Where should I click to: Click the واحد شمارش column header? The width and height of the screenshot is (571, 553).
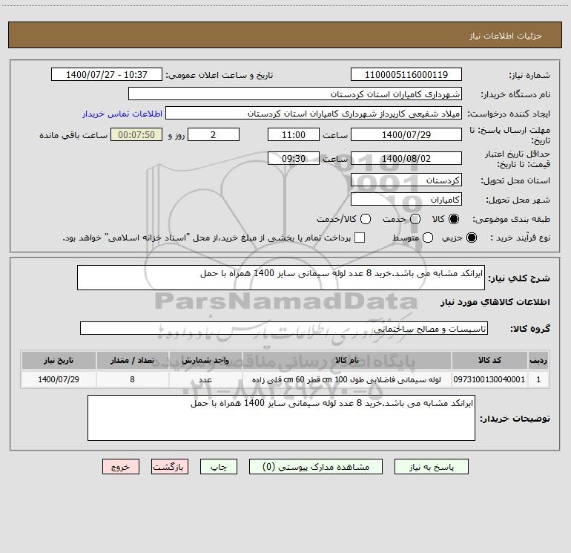point(205,360)
